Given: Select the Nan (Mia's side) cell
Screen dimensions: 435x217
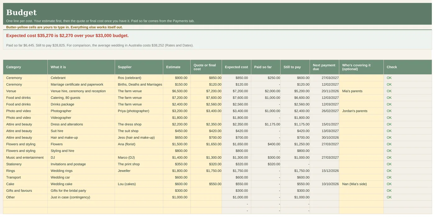Looking at the screenshot, I should (361, 184).
